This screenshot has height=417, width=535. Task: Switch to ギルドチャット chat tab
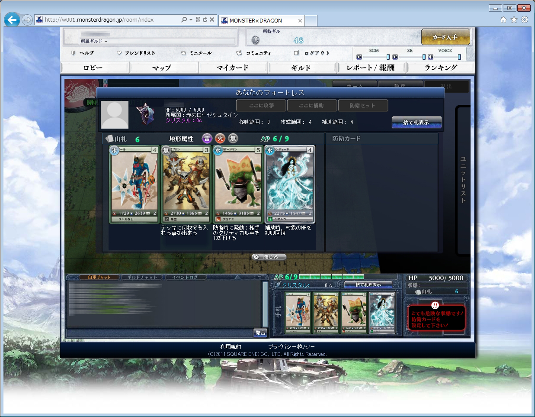[x=142, y=277]
